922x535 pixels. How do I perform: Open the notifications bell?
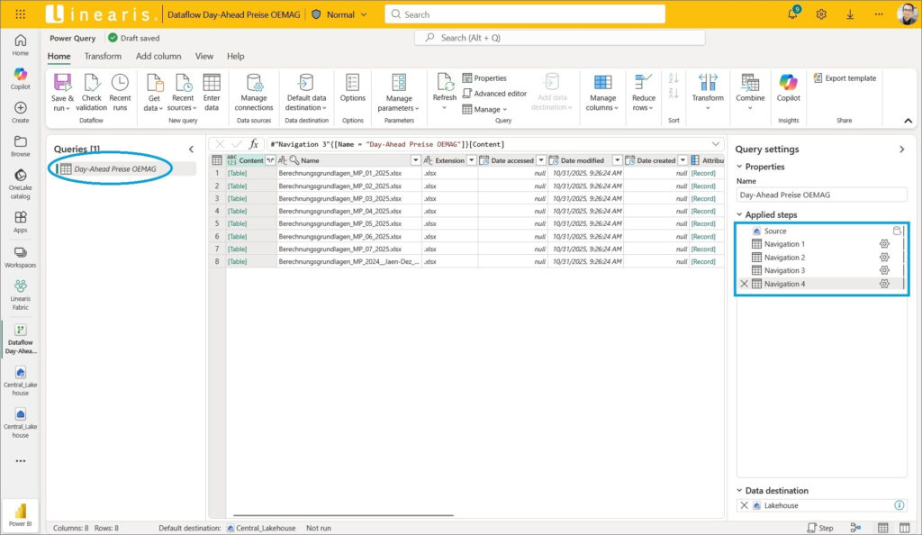point(792,14)
